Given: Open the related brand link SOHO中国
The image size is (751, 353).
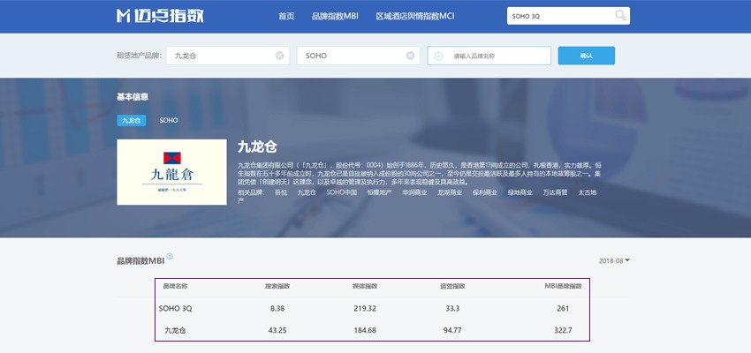Looking at the screenshot, I should coord(341,192).
